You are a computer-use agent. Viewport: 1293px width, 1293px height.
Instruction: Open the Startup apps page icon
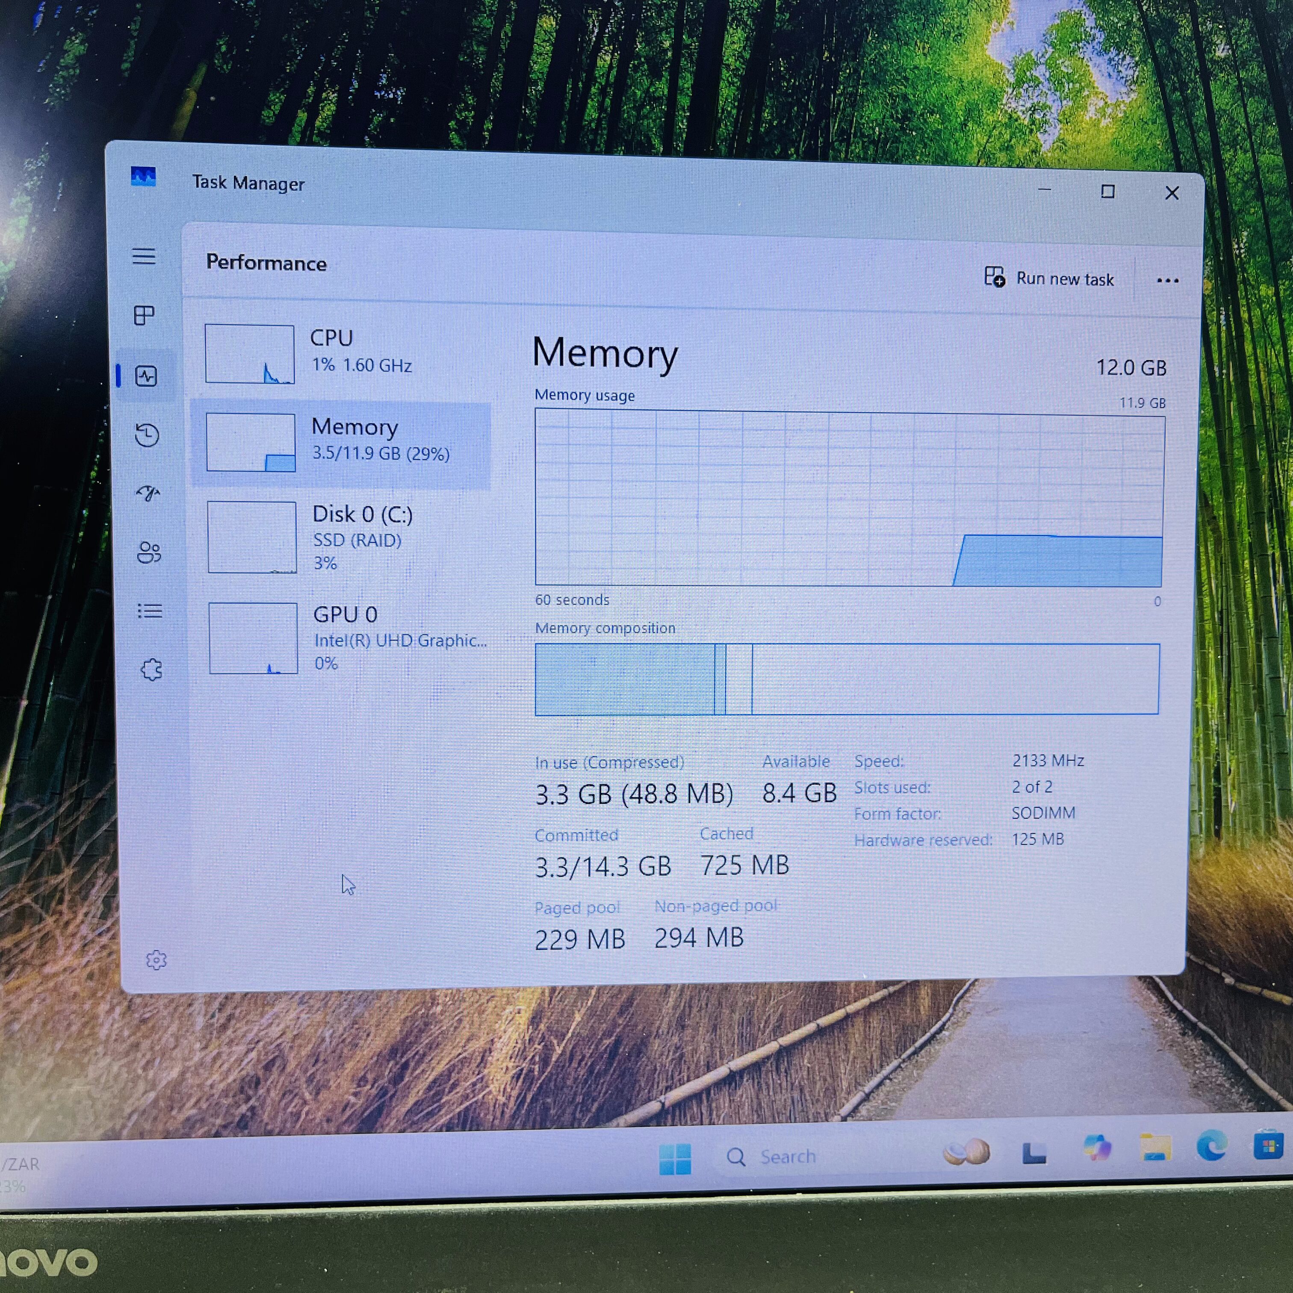click(148, 494)
